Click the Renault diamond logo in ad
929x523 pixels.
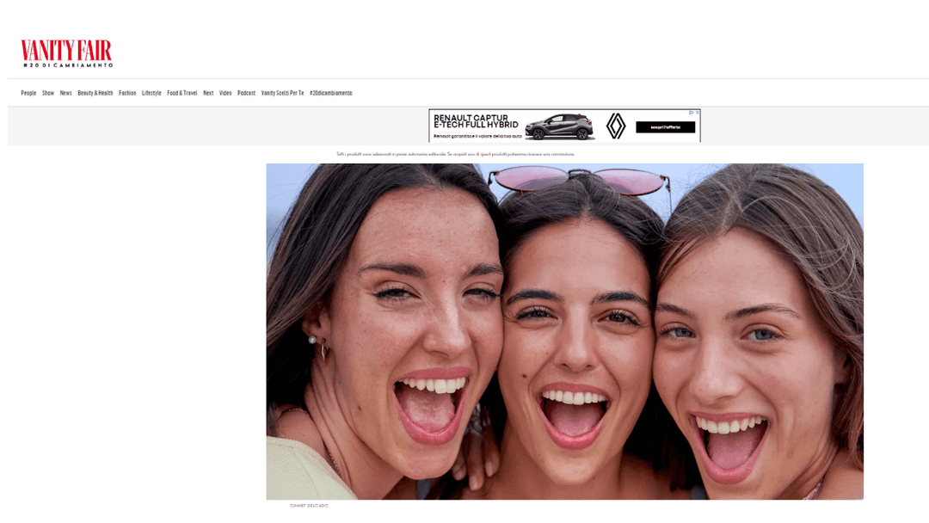pyautogui.click(x=616, y=126)
